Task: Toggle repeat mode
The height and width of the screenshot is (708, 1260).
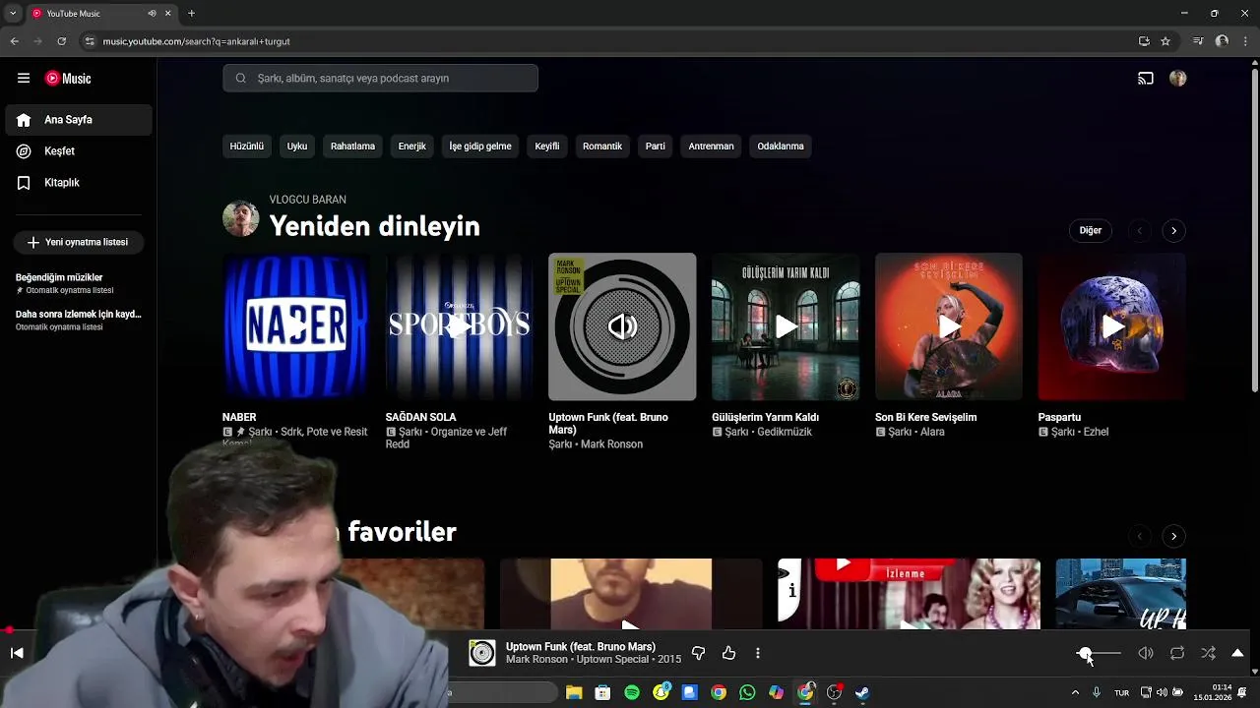Action: point(1177,653)
